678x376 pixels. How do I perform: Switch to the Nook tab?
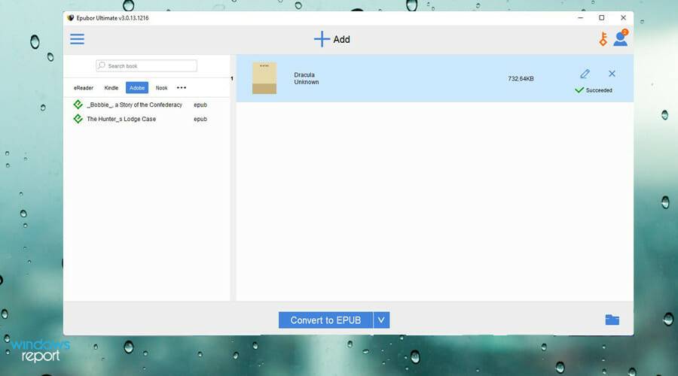161,88
